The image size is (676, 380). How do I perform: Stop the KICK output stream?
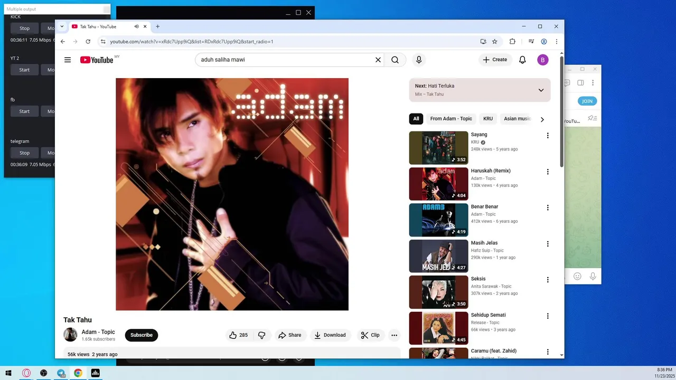pos(24,28)
